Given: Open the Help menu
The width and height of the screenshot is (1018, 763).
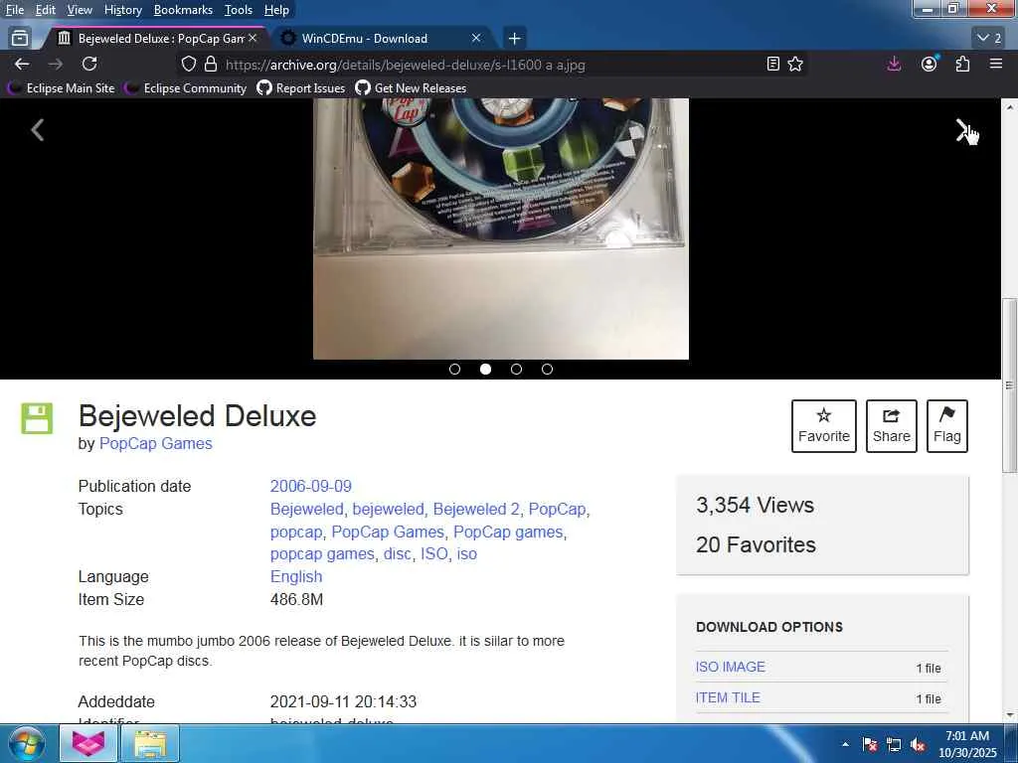Looking at the screenshot, I should click(276, 10).
